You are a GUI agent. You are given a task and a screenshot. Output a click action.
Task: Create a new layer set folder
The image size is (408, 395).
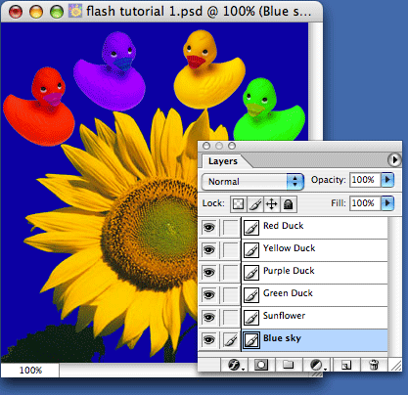click(x=288, y=365)
